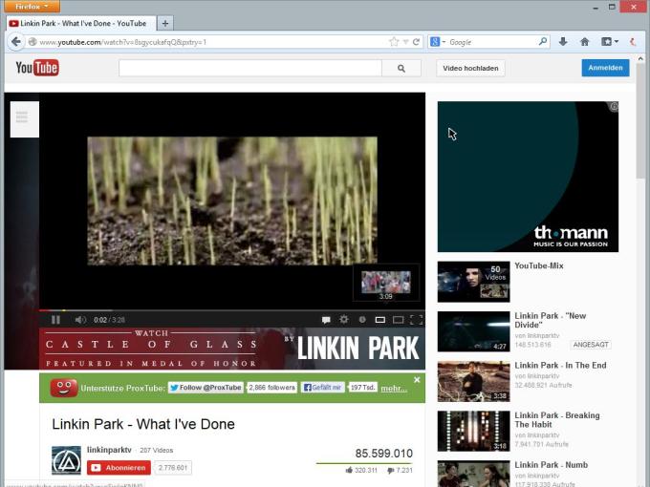The height and width of the screenshot is (487, 650).
Task: Open the ad info icon on thomann ad
Action: tap(614, 107)
